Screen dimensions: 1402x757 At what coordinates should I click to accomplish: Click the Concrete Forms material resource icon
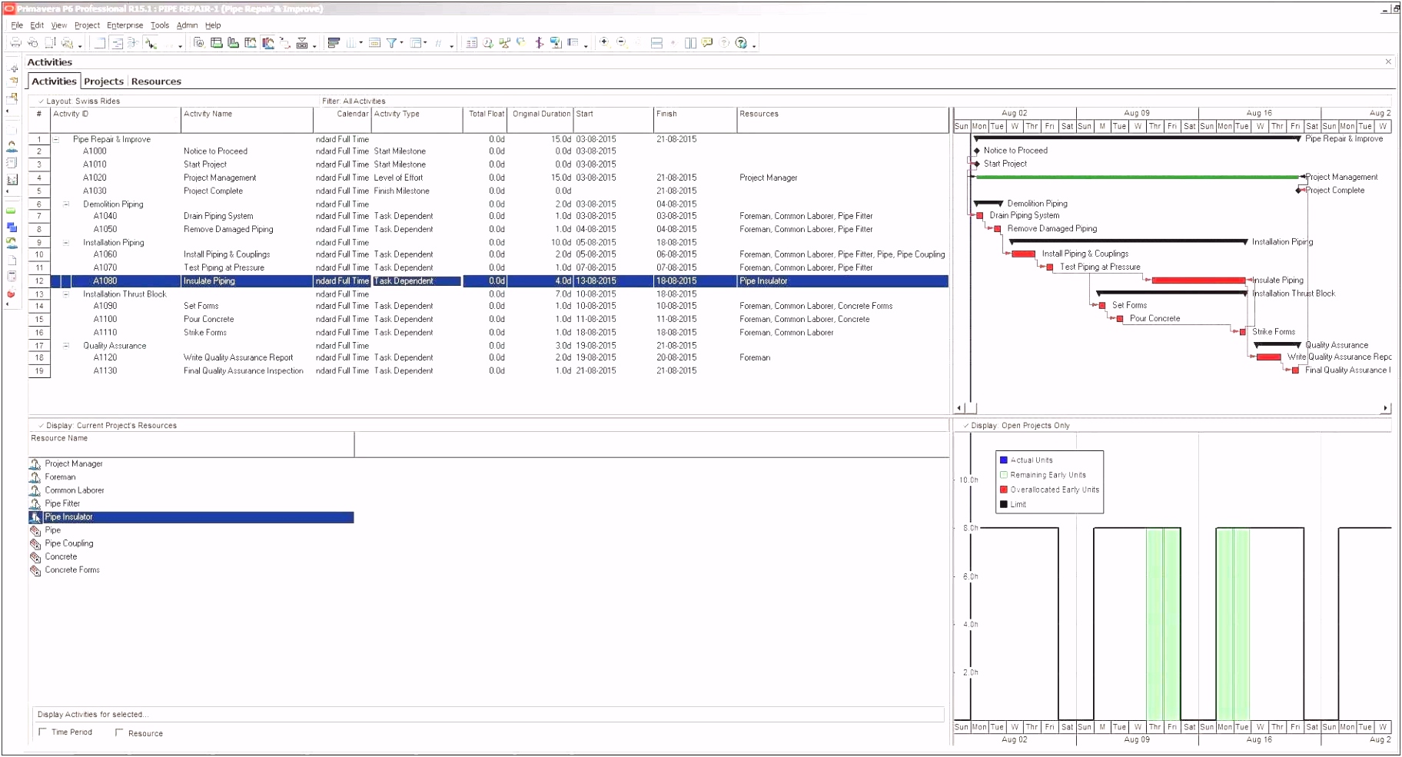point(35,570)
